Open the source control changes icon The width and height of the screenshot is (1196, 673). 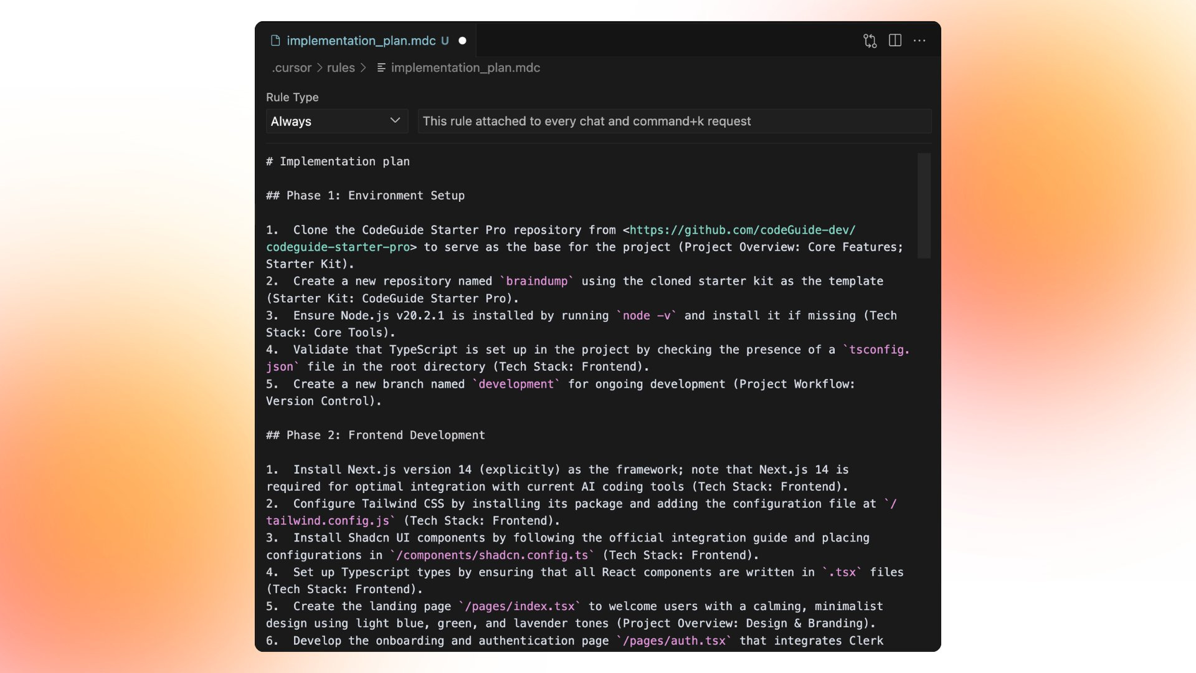870,41
